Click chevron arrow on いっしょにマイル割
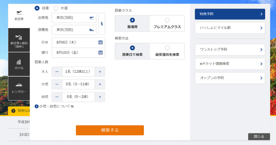Viewport: 276px width, 145px height. [261, 28]
